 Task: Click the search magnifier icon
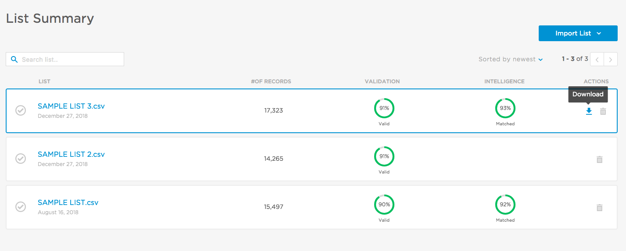point(14,59)
